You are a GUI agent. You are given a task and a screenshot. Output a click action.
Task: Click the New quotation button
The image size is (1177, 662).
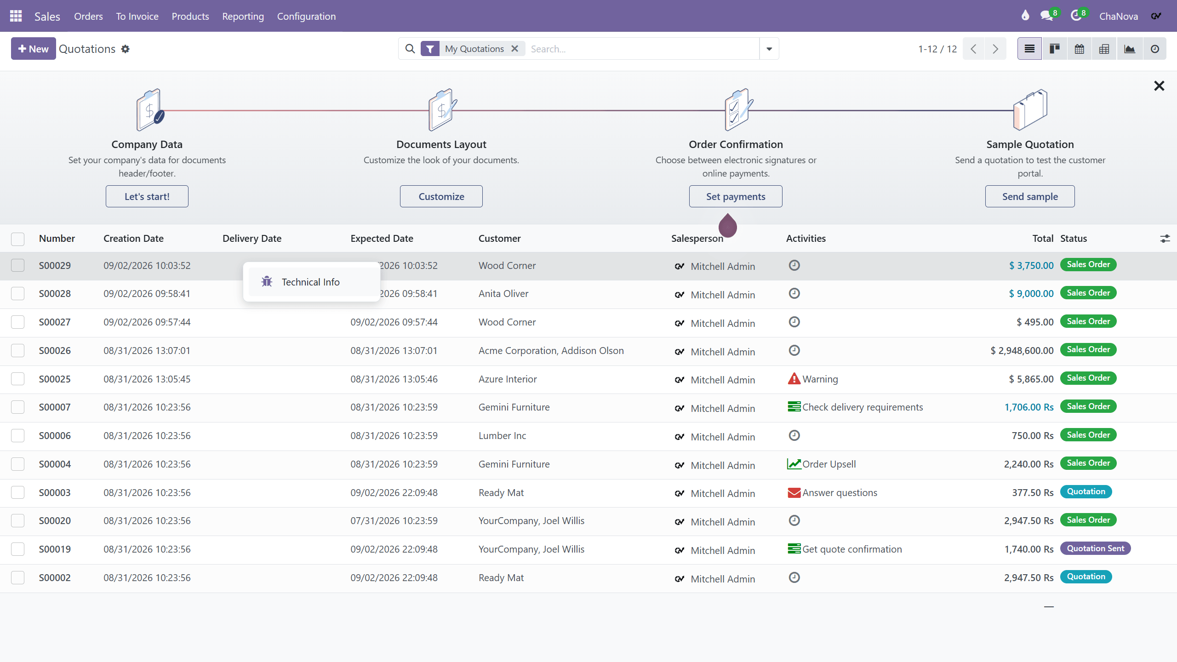[x=33, y=49]
